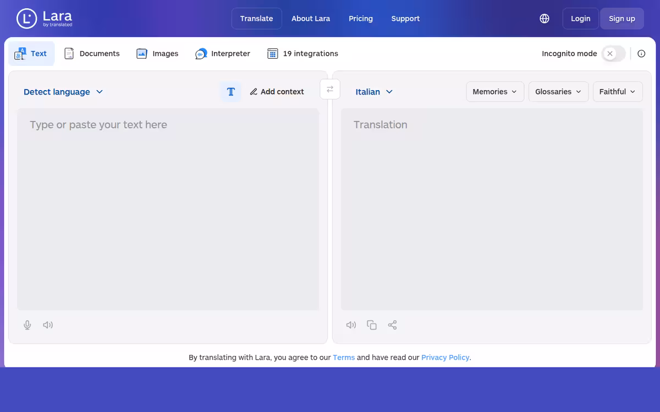Switch to the Images tab

tap(158, 54)
